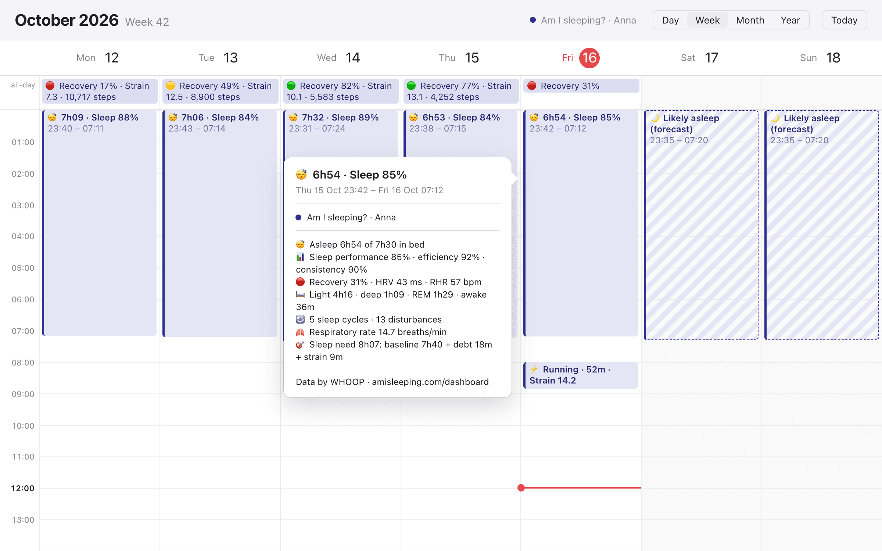The width and height of the screenshot is (882, 551).
Task: Click popup date 'Thu 15 Oct 23:42 – Fri 16 Oct 07:12'
Action: click(370, 190)
